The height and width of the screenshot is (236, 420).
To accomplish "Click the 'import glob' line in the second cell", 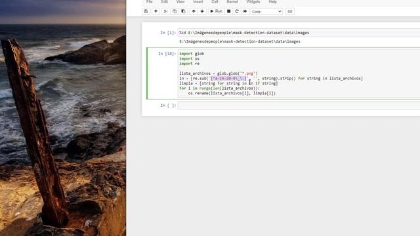I will [192, 54].
